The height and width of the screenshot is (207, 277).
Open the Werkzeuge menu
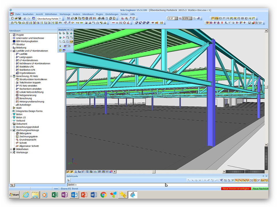[x=65, y=14]
